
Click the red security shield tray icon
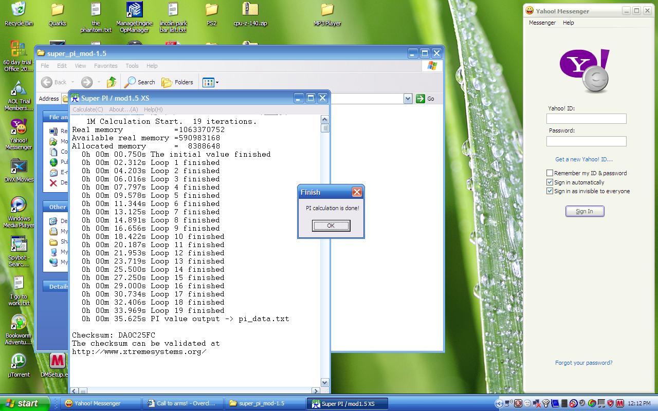click(x=610, y=403)
